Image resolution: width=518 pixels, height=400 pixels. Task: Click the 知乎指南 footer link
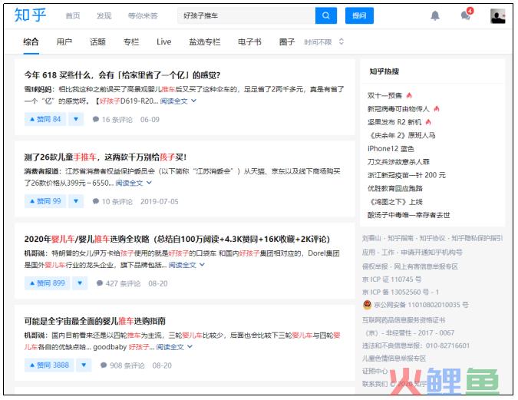[401, 238]
